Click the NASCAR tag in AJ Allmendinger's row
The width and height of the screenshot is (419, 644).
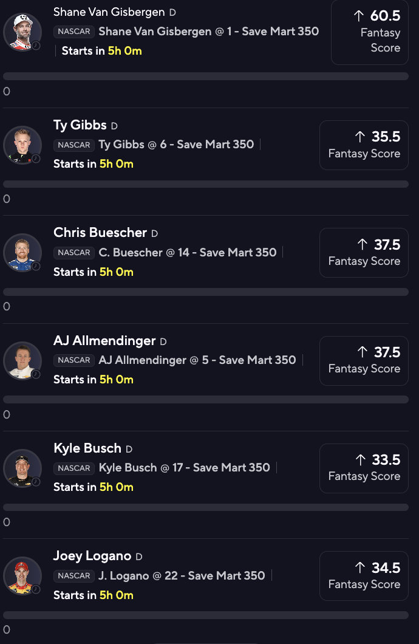pos(74,360)
